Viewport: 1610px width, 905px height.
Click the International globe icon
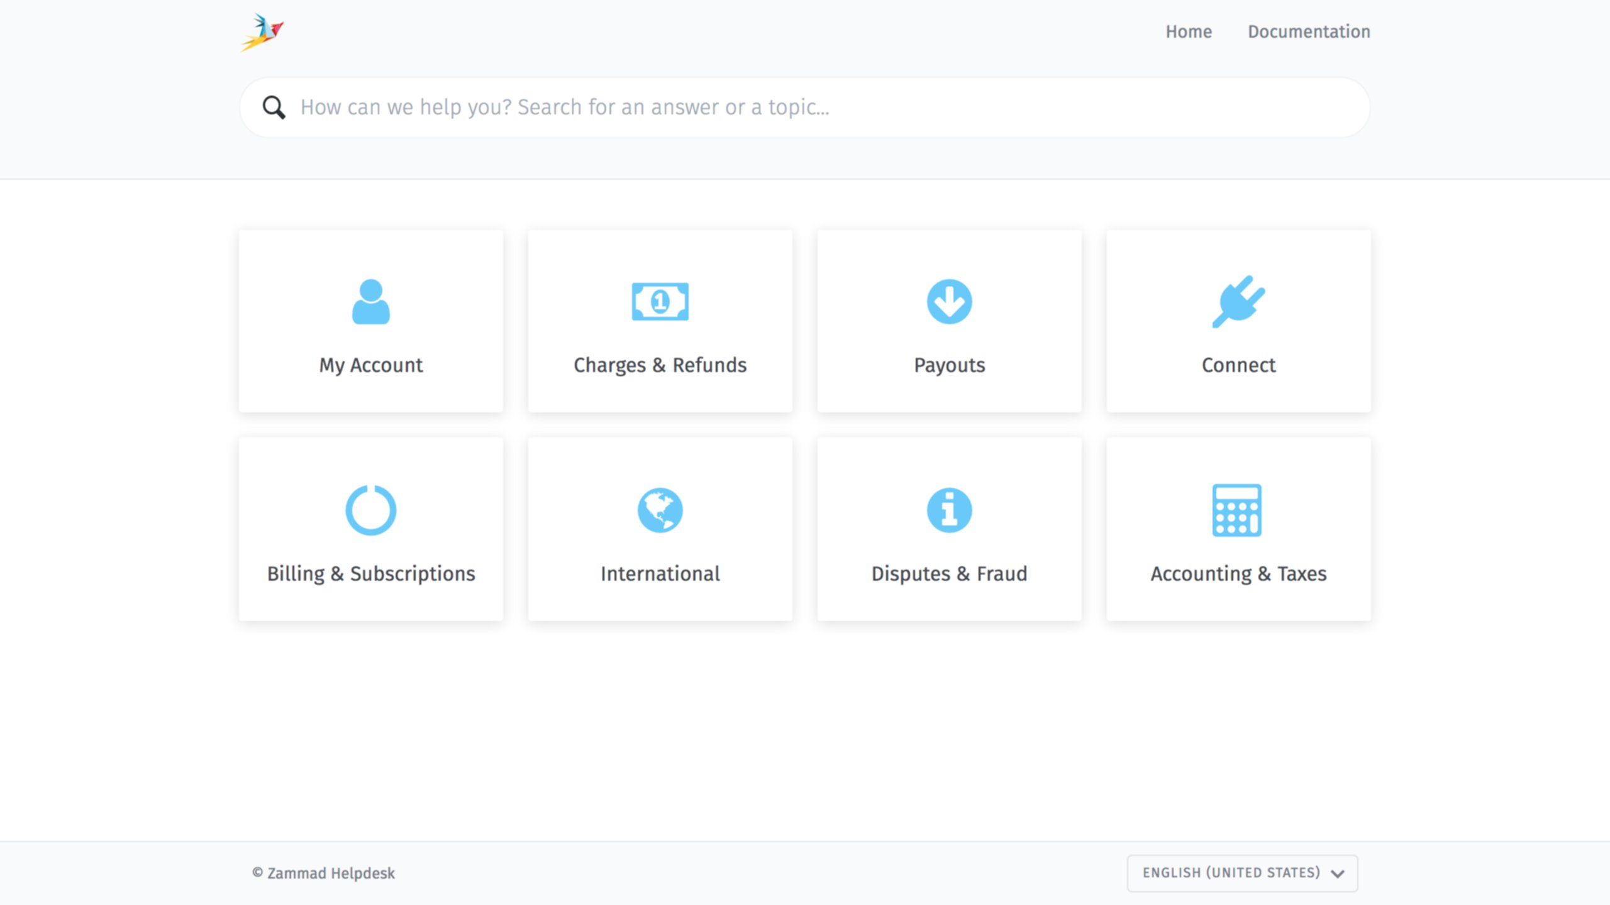pos(660,510)
